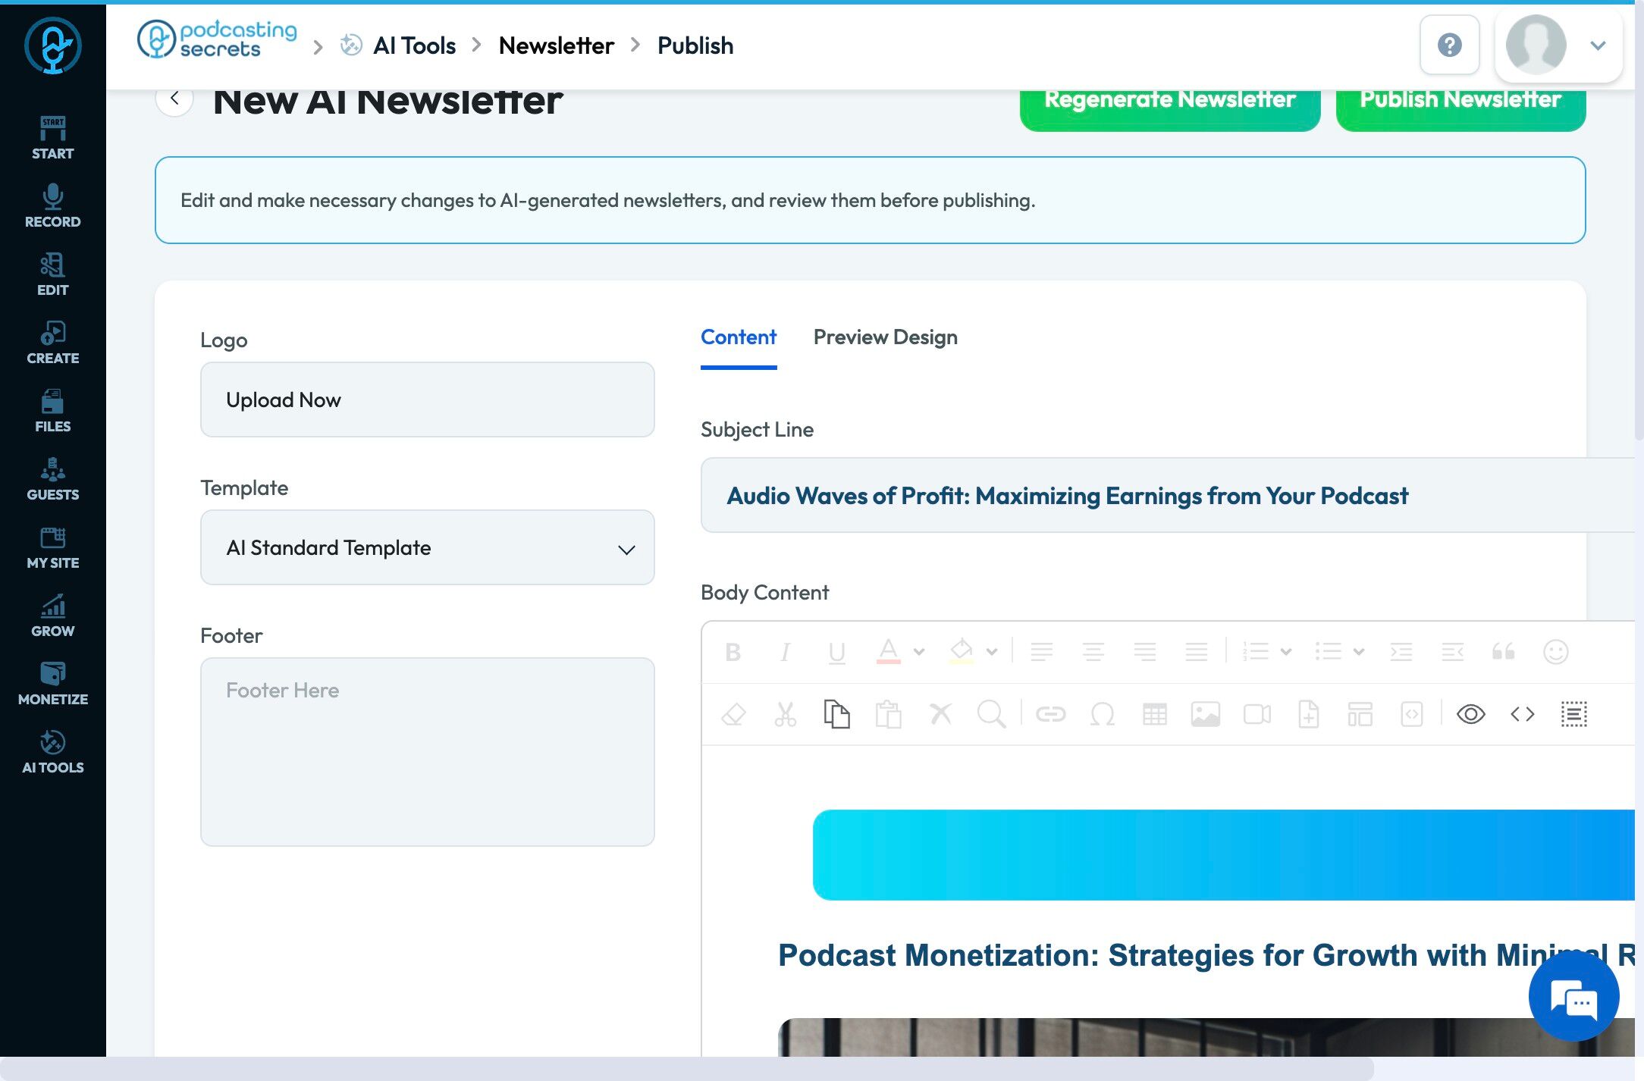
Task: Expand the numbered list style dropdown
Action: pyautogui.click(x=1286, y=652)
